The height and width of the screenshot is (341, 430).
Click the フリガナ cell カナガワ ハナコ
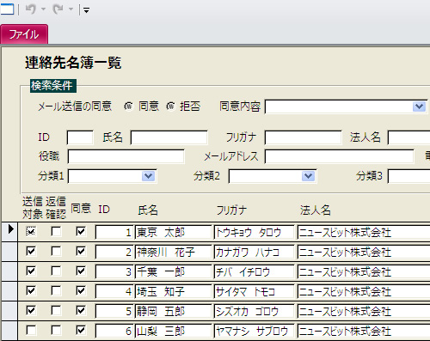point(255,252)
